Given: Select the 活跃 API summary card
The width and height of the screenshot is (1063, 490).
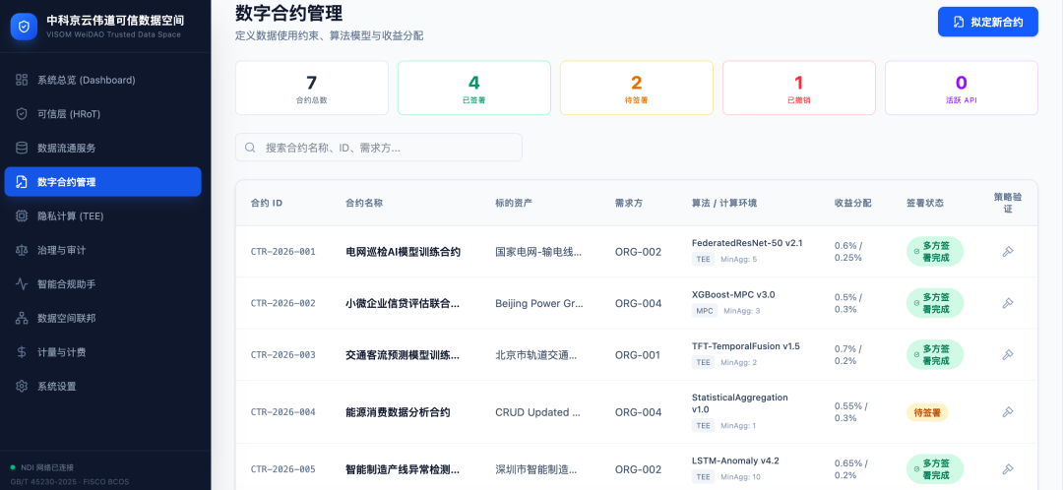Looking at the screenshot, I should click(962, 89).
